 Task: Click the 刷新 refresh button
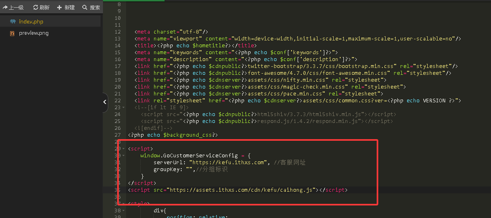[41, 7]
